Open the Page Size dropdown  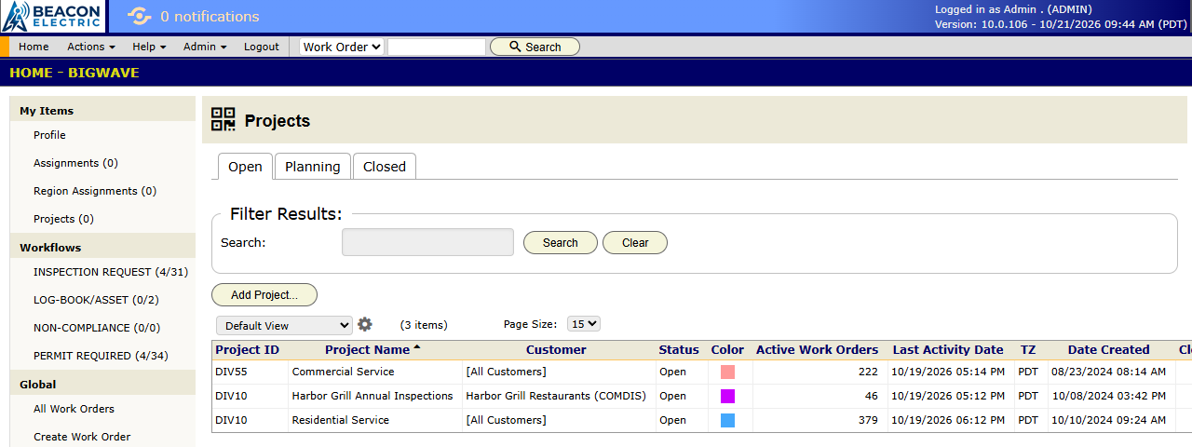584,324
